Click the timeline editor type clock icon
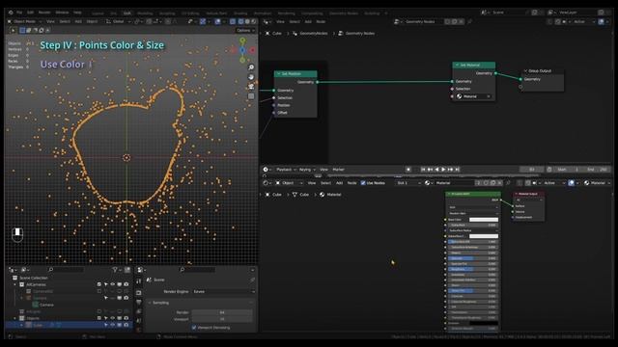 tap(266, 170)
